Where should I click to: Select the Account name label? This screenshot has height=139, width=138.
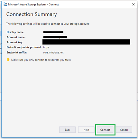tap(16, 37)
